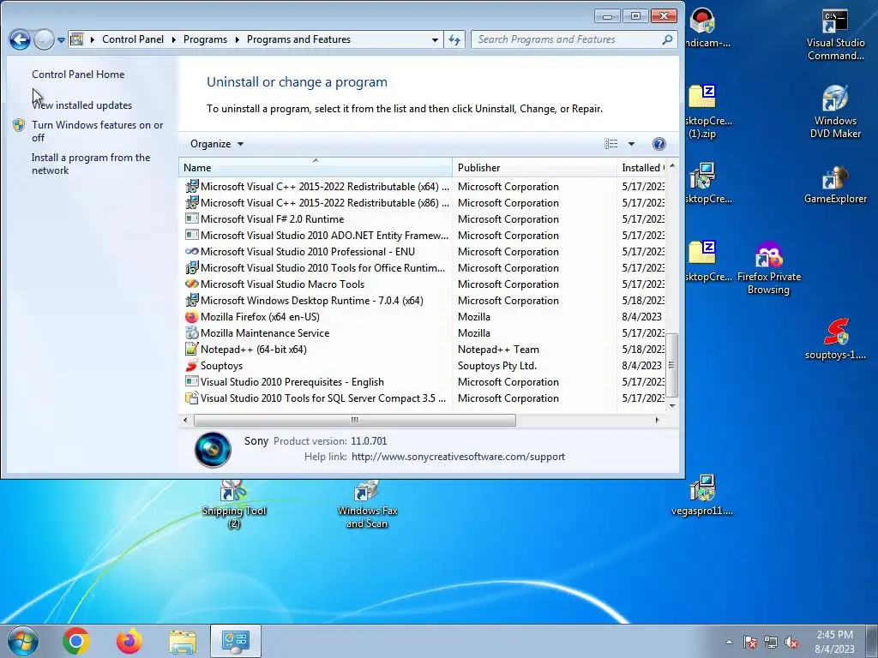Select Visual Studio 2010 Professional - ENU icon
Viewport: 878px width, 658px height.
191,251
